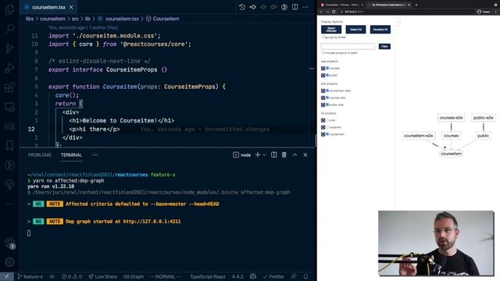Open the Extensions view

click(x=9, y=87)
